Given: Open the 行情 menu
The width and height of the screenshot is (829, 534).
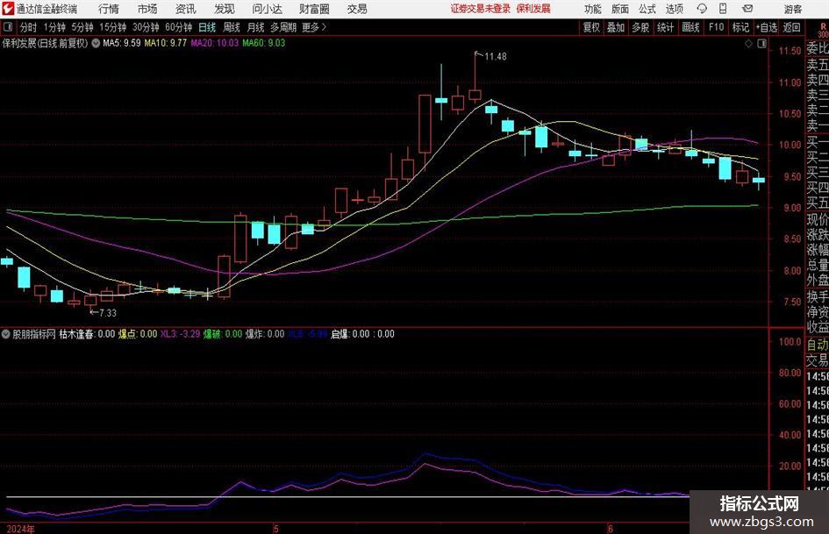Looking at the screenshot, I should coord(109,9).
